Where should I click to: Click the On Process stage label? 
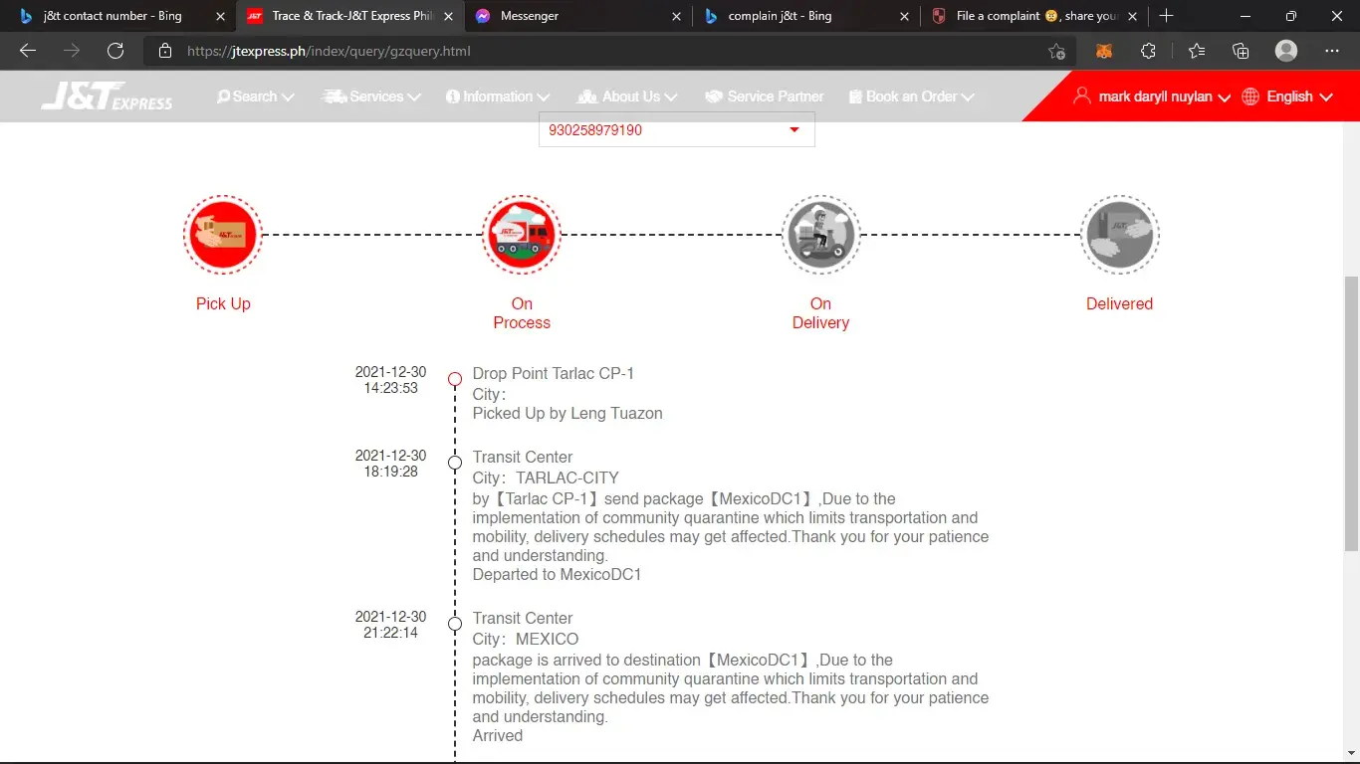[x=522, y=313]
